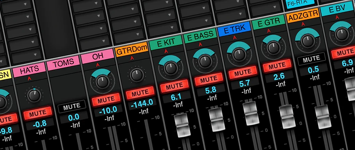Image resolution: width=355 pixels, height=150 pixels.
Task: Click -Inf peak readout under E GTR
Action: click(x=280, y=85)
